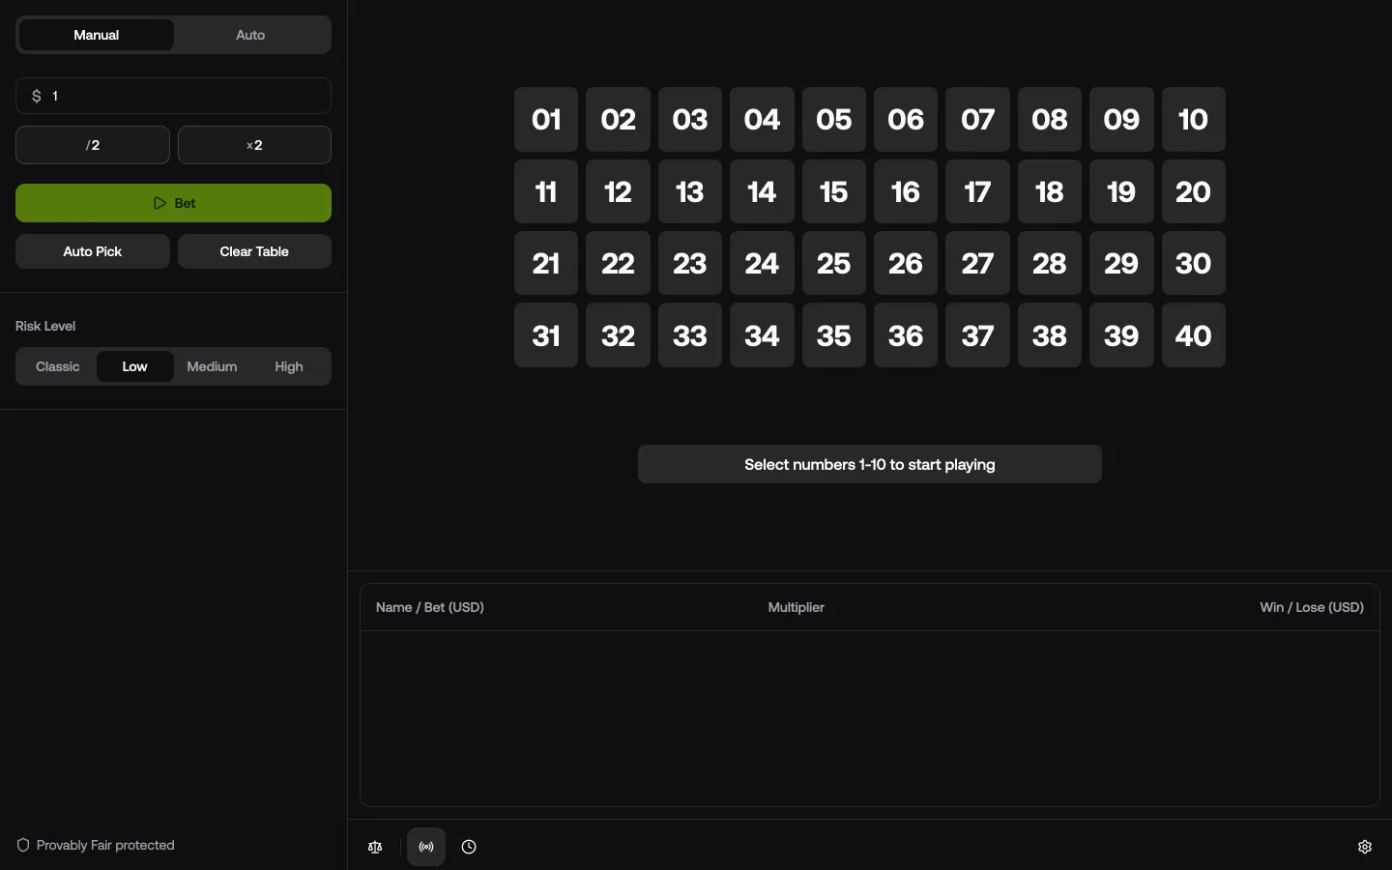1392x870 pixels.
Task: Choose number 34 tile
Action: tap(762, 335)
